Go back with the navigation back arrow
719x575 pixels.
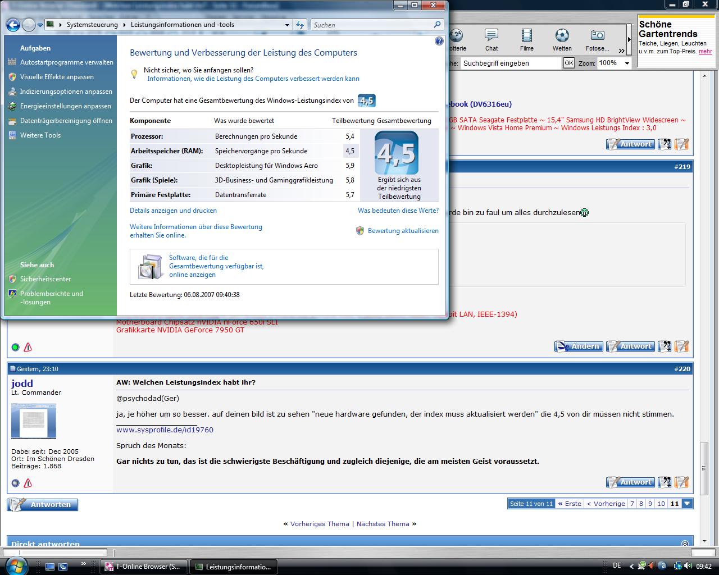point(13,25)
